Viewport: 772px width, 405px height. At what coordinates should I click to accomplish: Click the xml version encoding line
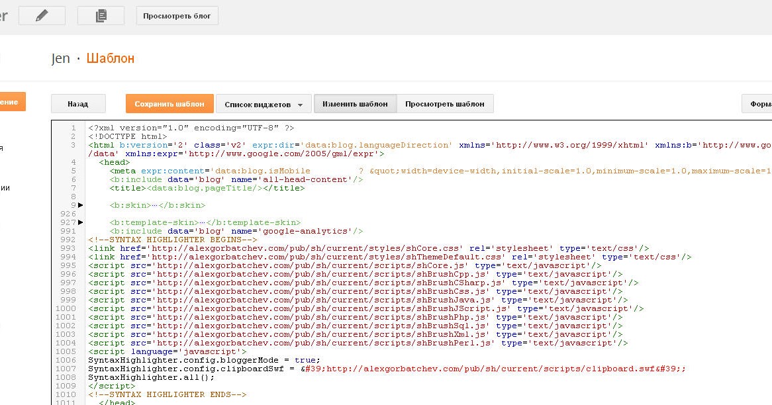click(x=191, y=128)
